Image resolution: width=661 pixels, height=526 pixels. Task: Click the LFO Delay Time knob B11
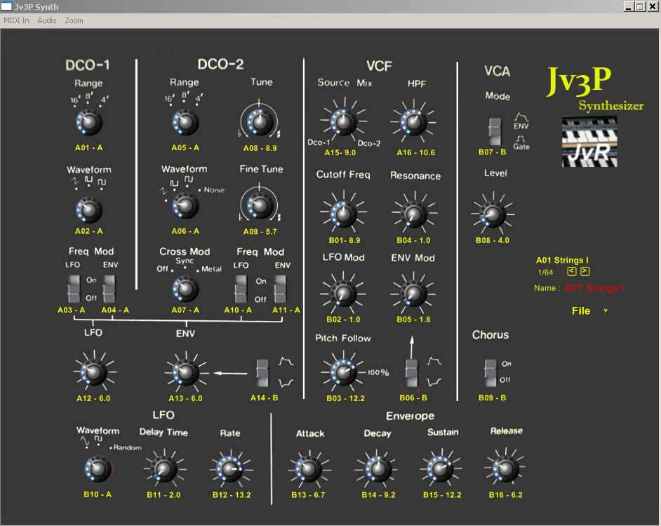163,468
